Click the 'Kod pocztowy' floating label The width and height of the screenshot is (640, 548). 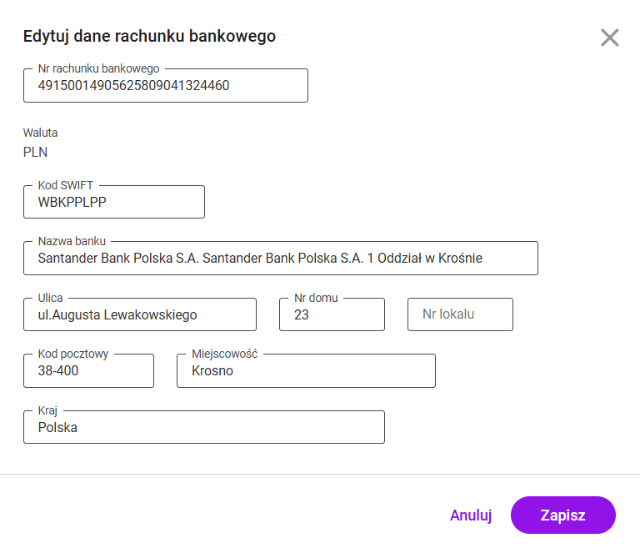click(73, 354)
